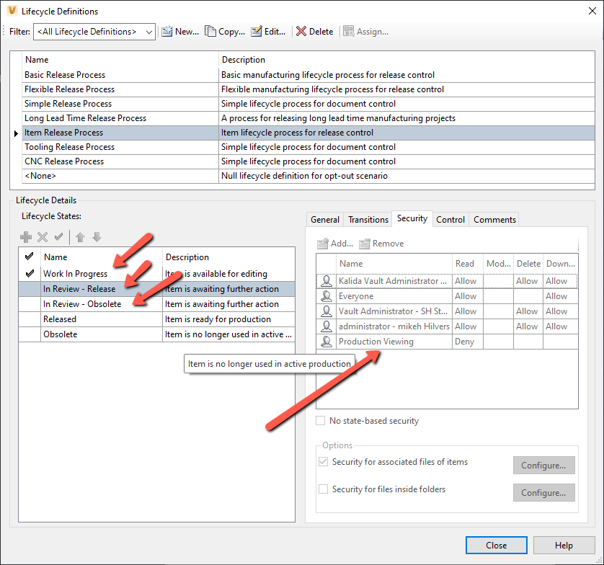This screenshot has height=565, width=604.
Task: Remove the selected lifecycle state
Action: 42,236
